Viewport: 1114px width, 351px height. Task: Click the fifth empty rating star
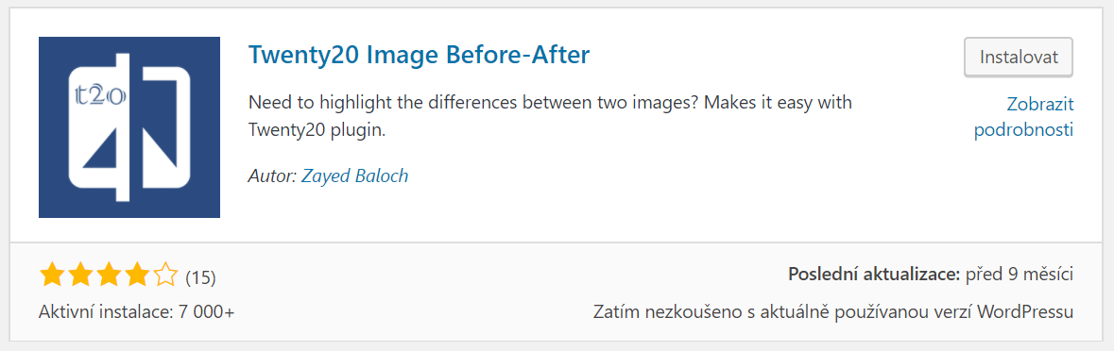[164, 276]
